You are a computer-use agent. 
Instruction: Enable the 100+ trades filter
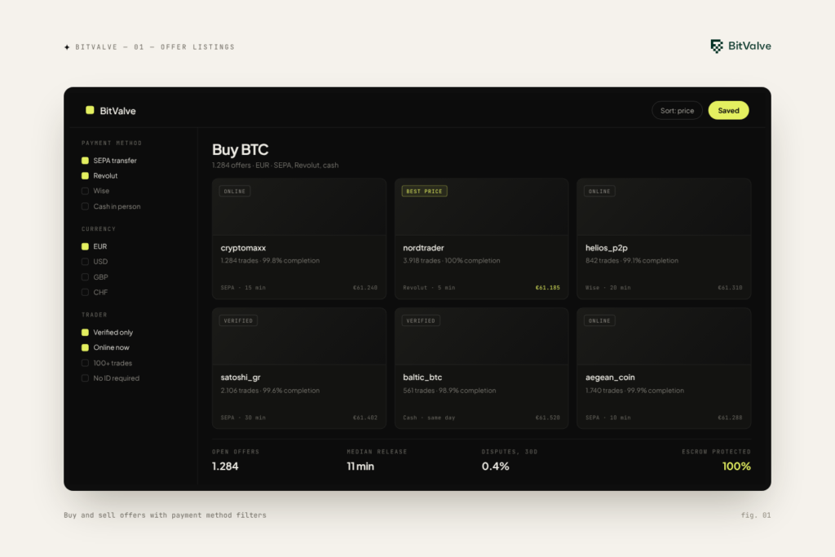85,363
